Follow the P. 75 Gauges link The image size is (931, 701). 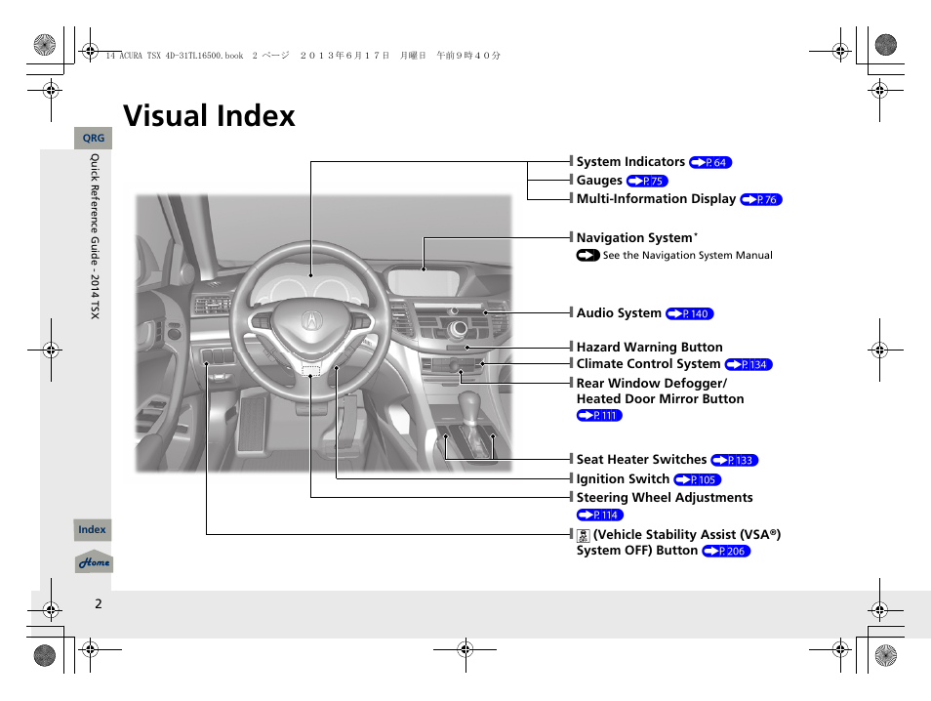[647, 181]
